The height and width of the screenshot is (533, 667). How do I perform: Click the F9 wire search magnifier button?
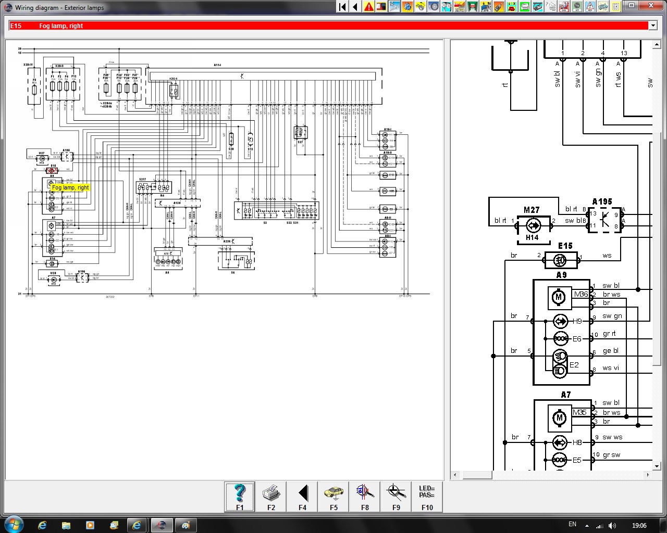tap(396, 497)
